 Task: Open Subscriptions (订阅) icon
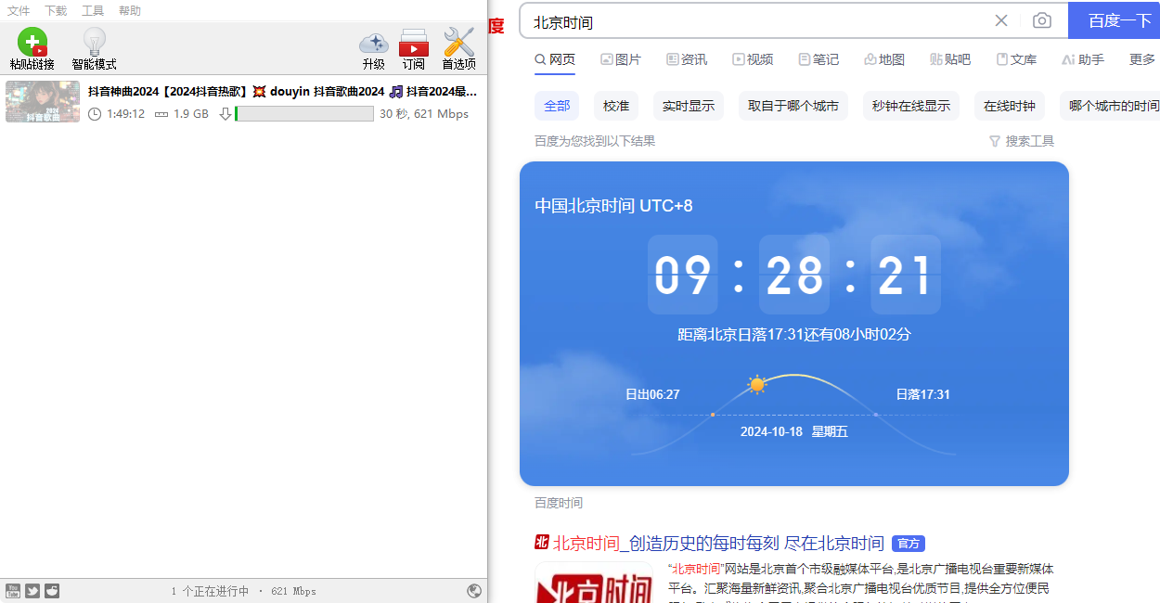414,44
